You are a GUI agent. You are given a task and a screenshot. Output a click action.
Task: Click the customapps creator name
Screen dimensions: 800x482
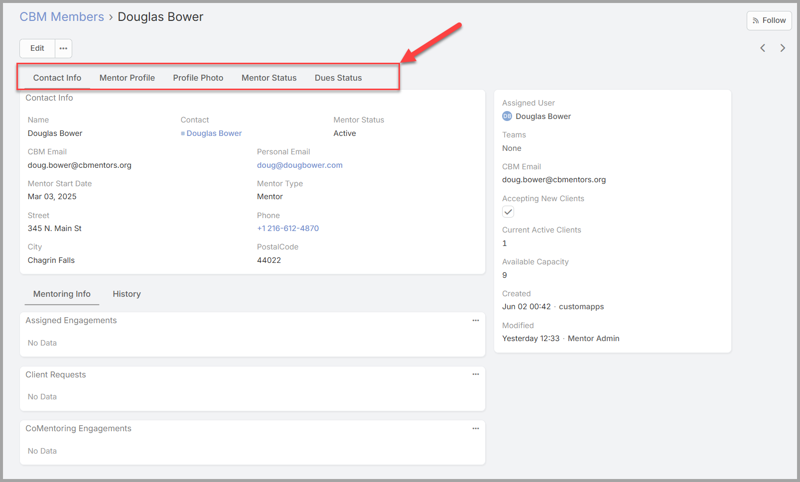(x=581, y=306)
